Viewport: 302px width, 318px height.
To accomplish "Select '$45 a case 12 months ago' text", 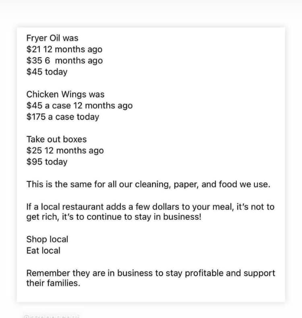I will tap(79, 106).
